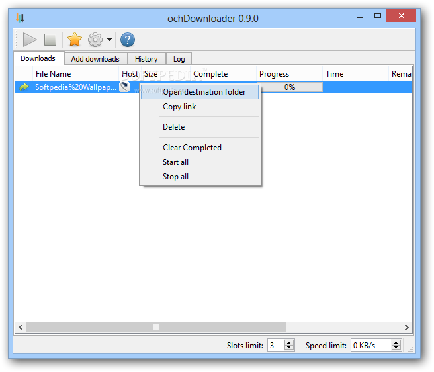The image size is (434, 372).
Task: Click the Progress column header
Action: click(289, 74)
